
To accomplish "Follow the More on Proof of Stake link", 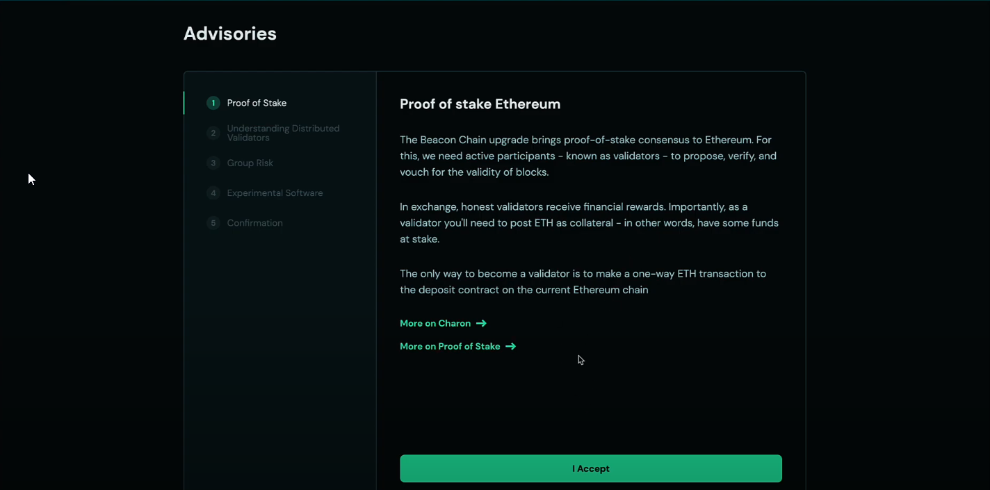I will click(450, 346).
